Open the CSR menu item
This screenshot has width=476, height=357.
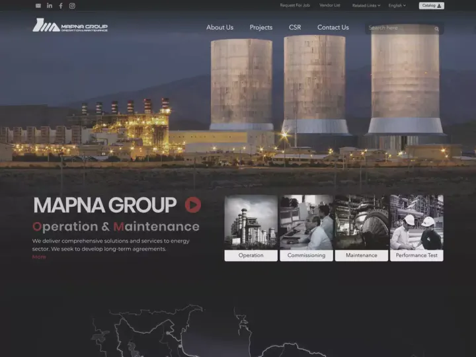coord(295,27)
